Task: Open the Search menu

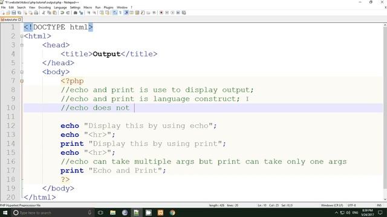Action: coord(21,7)
